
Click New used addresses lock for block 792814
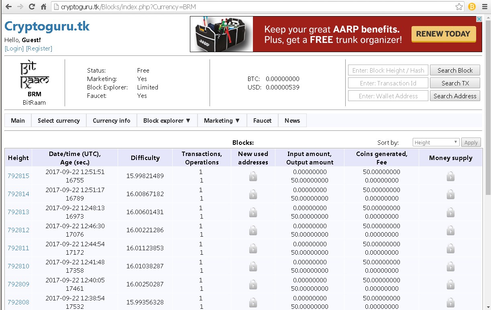point(253,194)
